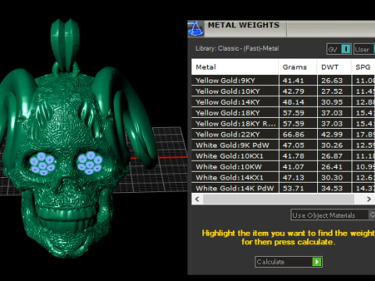This screenshot has width=375, height=281.
Task: Select the Yellow Gold:22KY row
Action: (284, 134)
